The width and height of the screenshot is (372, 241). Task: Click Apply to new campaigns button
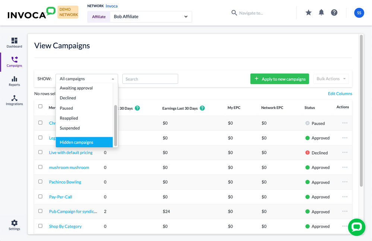[x=280, y=79]
